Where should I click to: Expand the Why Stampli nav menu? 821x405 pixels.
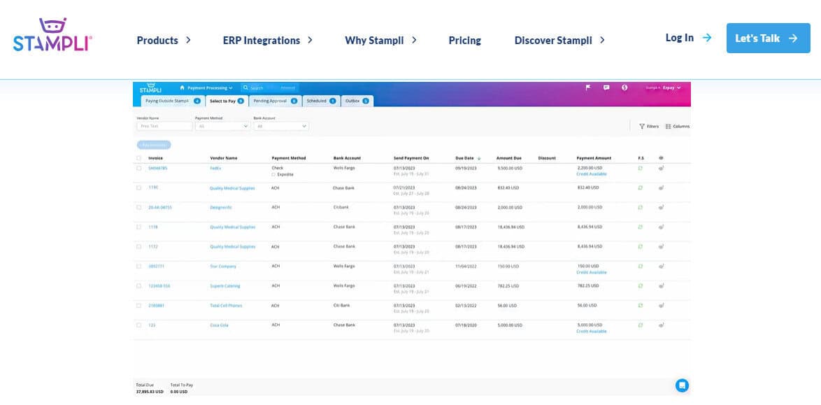pos(380,41)
